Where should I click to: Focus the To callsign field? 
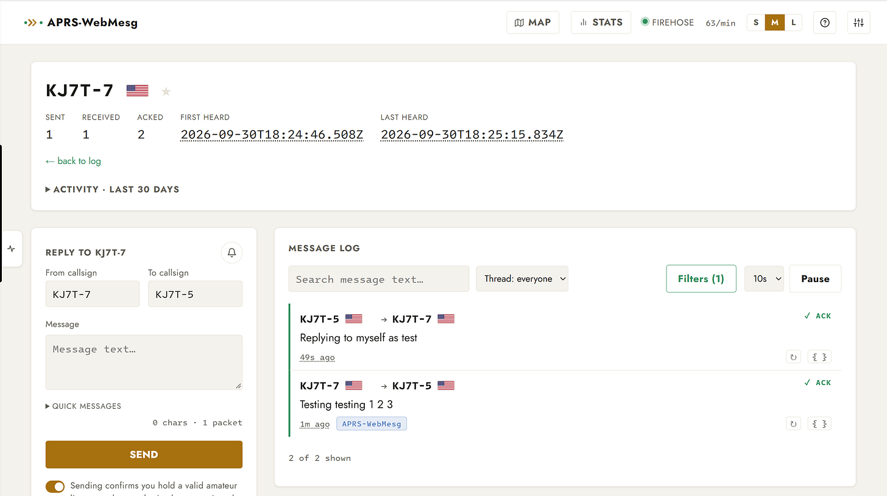[195, 294]
